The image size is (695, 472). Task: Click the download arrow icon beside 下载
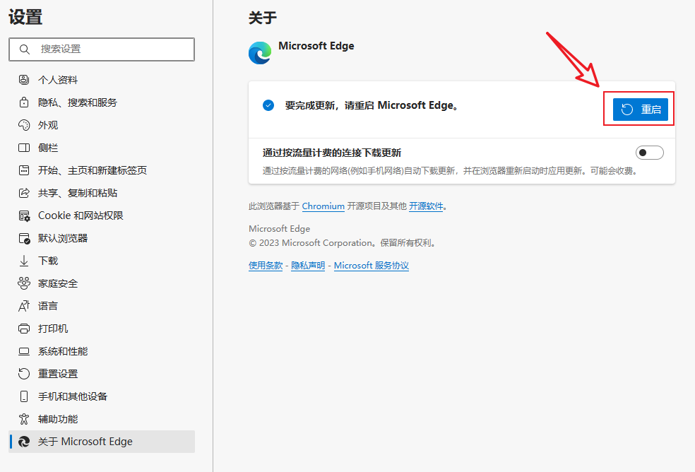(24, 261)
